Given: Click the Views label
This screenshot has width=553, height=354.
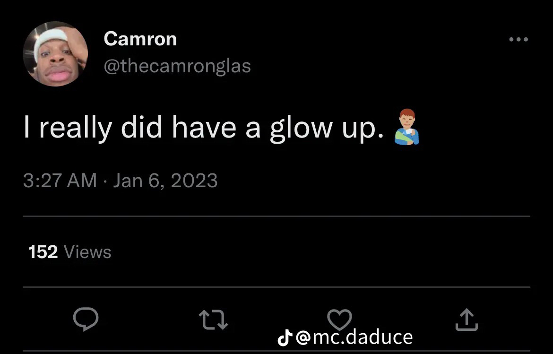Looking at the screenshot, I should [x=87, y=252].
